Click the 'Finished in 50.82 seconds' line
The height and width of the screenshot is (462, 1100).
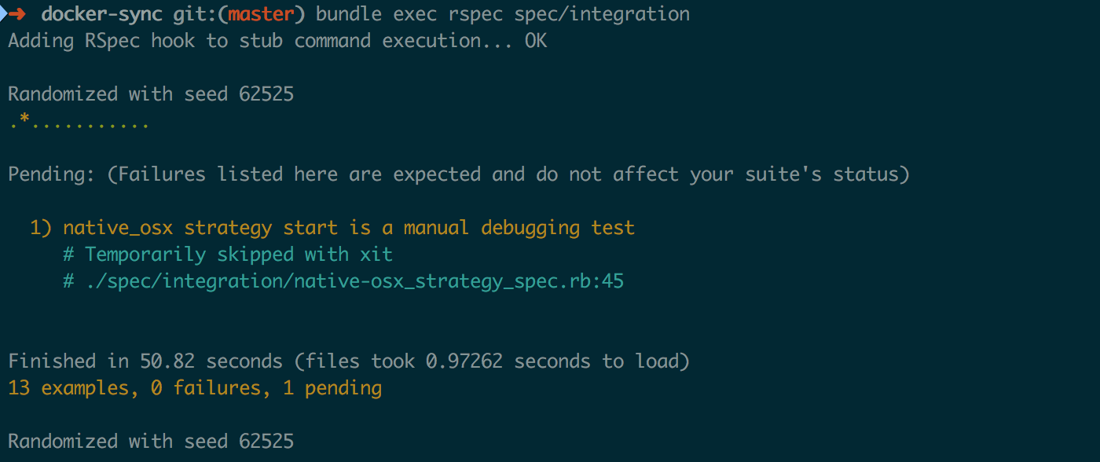point(349,361)
